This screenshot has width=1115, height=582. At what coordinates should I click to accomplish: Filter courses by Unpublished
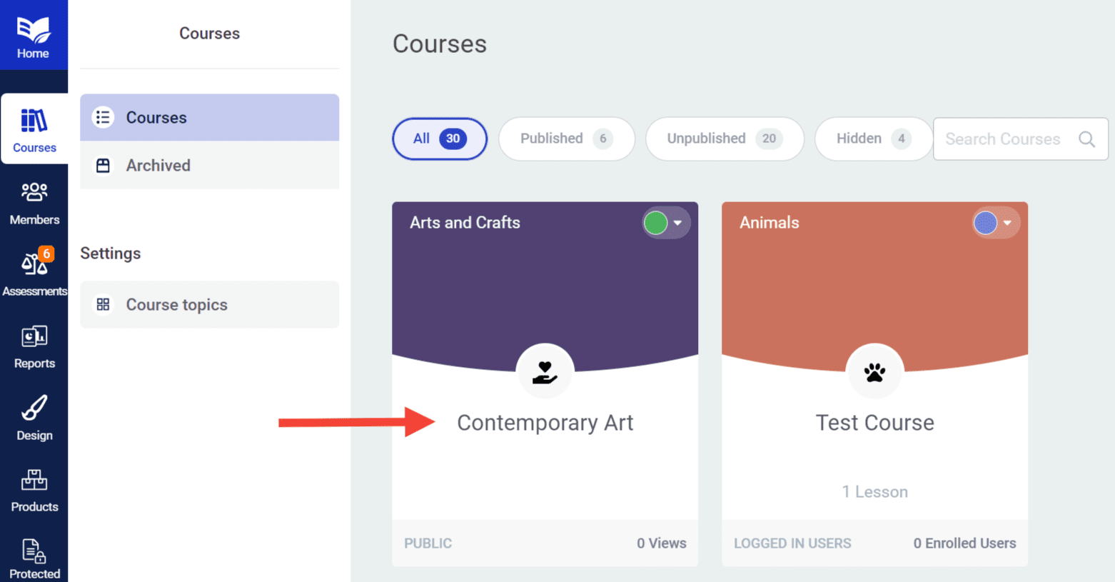click(725, 139)
